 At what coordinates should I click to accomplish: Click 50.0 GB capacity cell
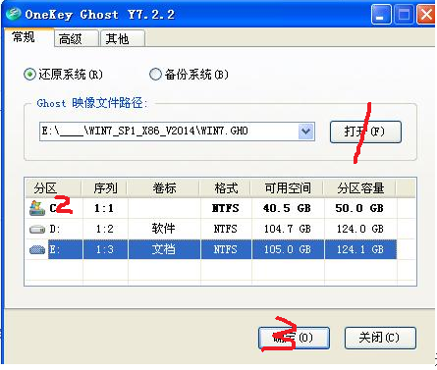point(360,208)
